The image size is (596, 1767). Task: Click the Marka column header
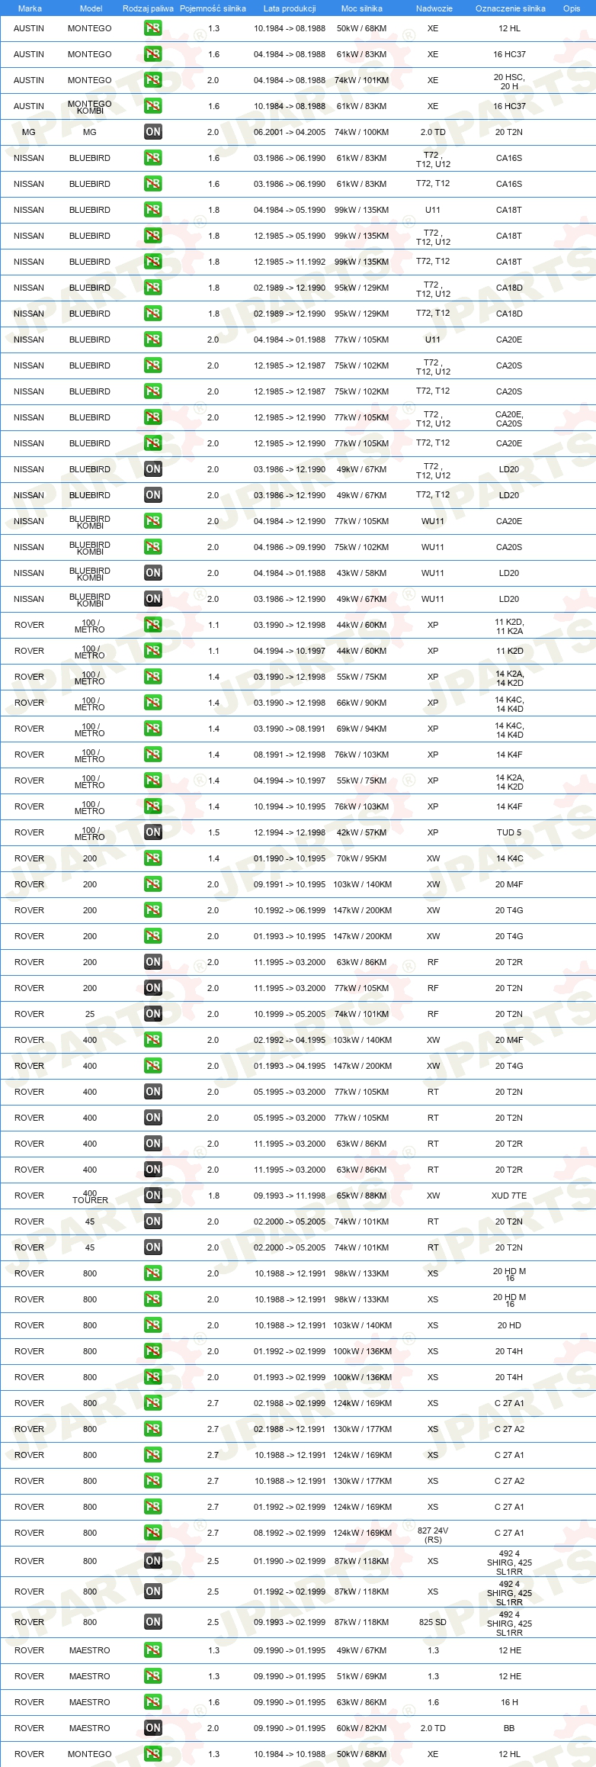pos(30,8)
